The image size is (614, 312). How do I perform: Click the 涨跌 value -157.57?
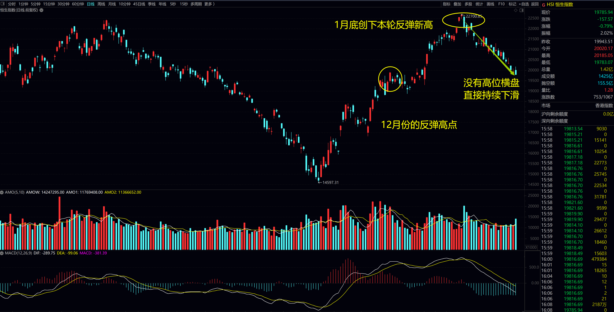(605, 19)
